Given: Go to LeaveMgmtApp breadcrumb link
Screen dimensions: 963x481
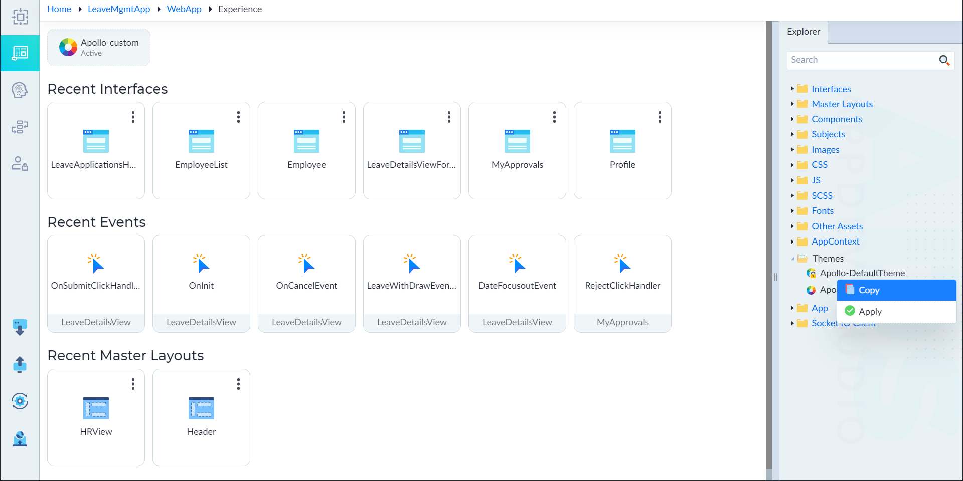Looking at the screenshot, I should coord(119,9).
